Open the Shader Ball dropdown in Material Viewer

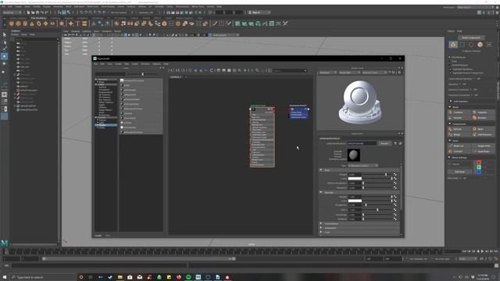pyautogui.click(x=349, y=73)
